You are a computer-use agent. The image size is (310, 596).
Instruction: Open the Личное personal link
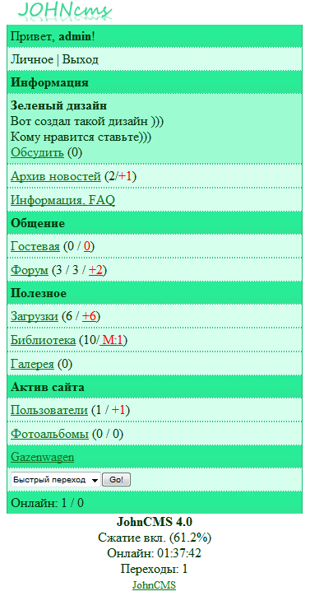click(32, 59)
